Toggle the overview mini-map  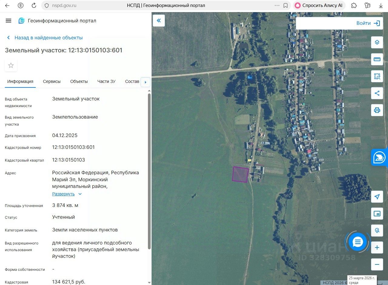377,214
